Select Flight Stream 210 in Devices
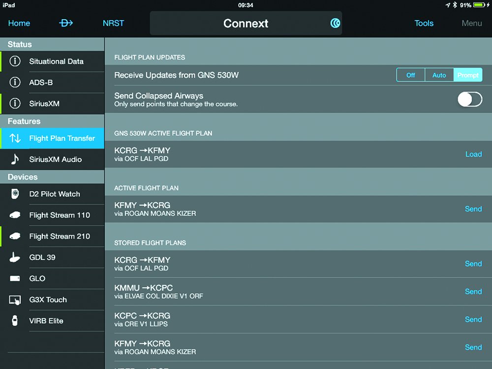The width and height of the screenshot is (492, 369). click(59, 236)
